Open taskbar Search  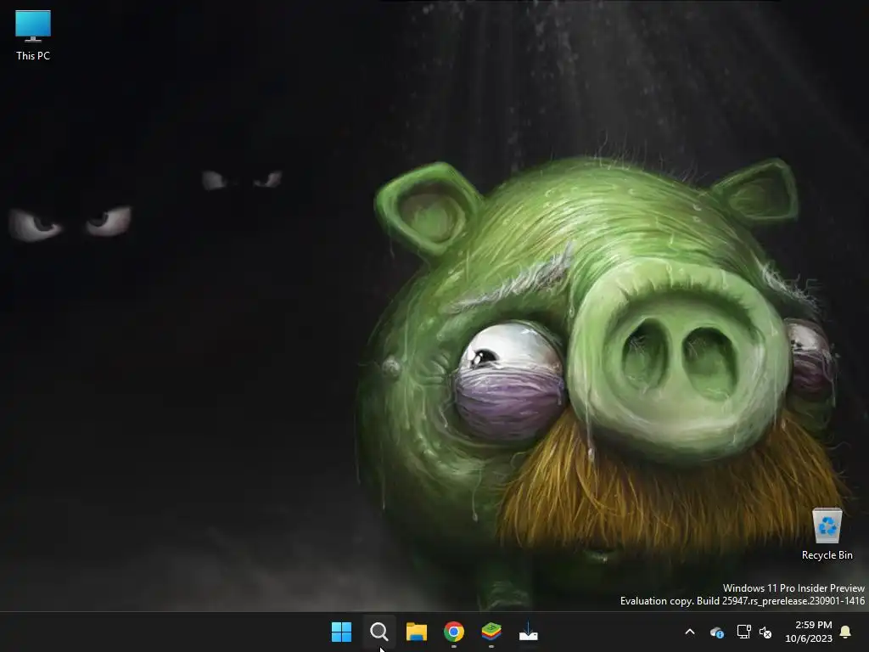[x=379, y=632]
